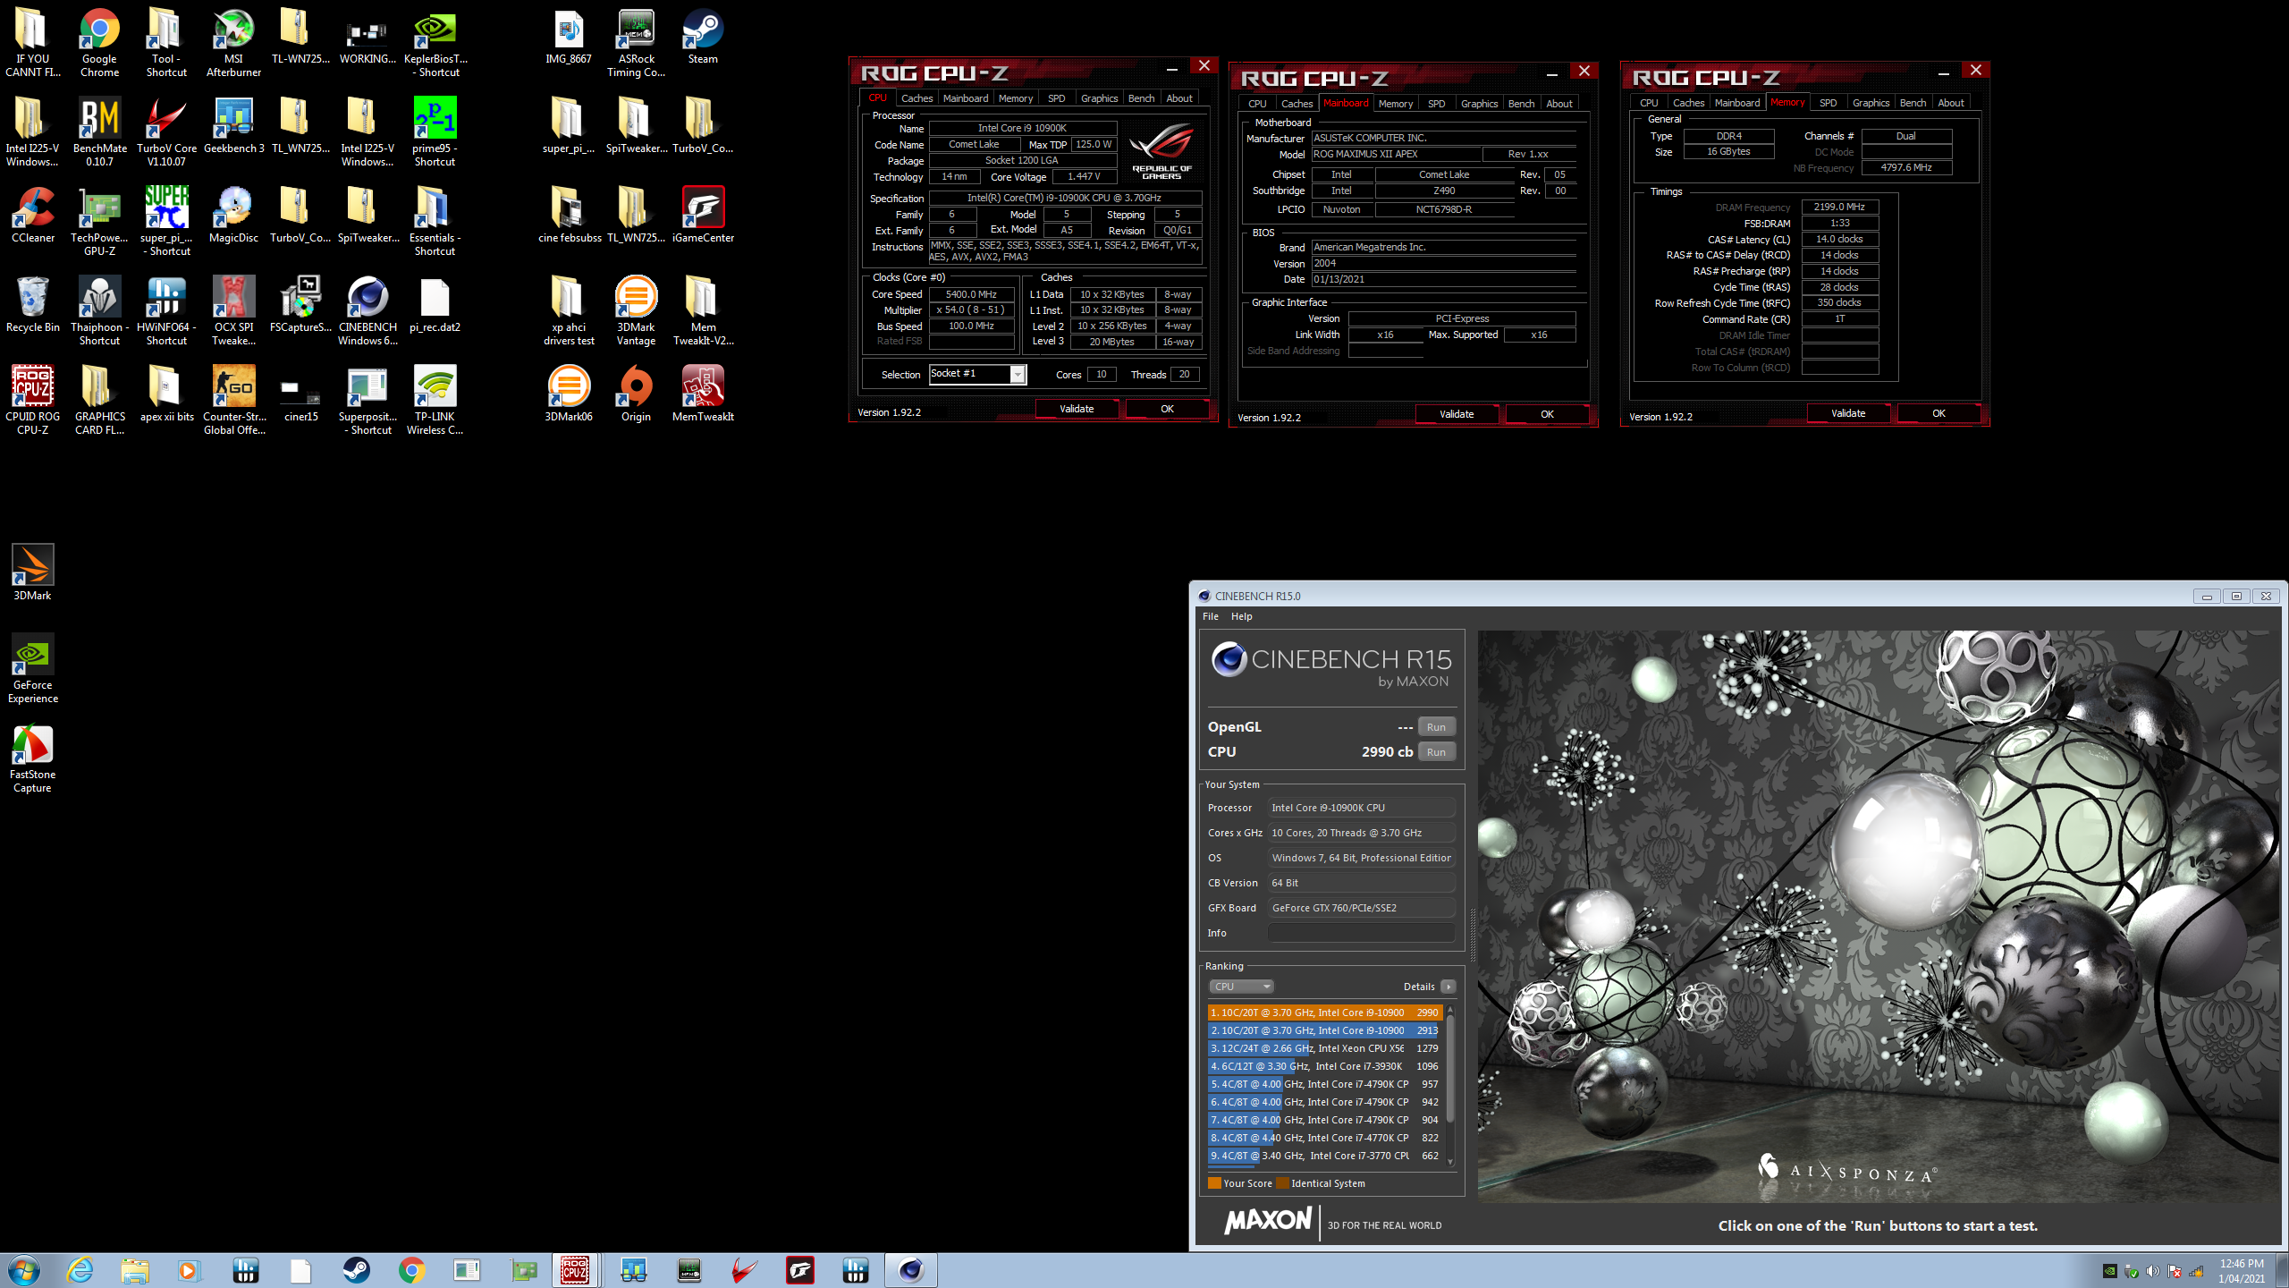
Task: Select SPD tab in Mainboard CPU-Z window
Action: pyautogui.click(x=1436, y=104)
